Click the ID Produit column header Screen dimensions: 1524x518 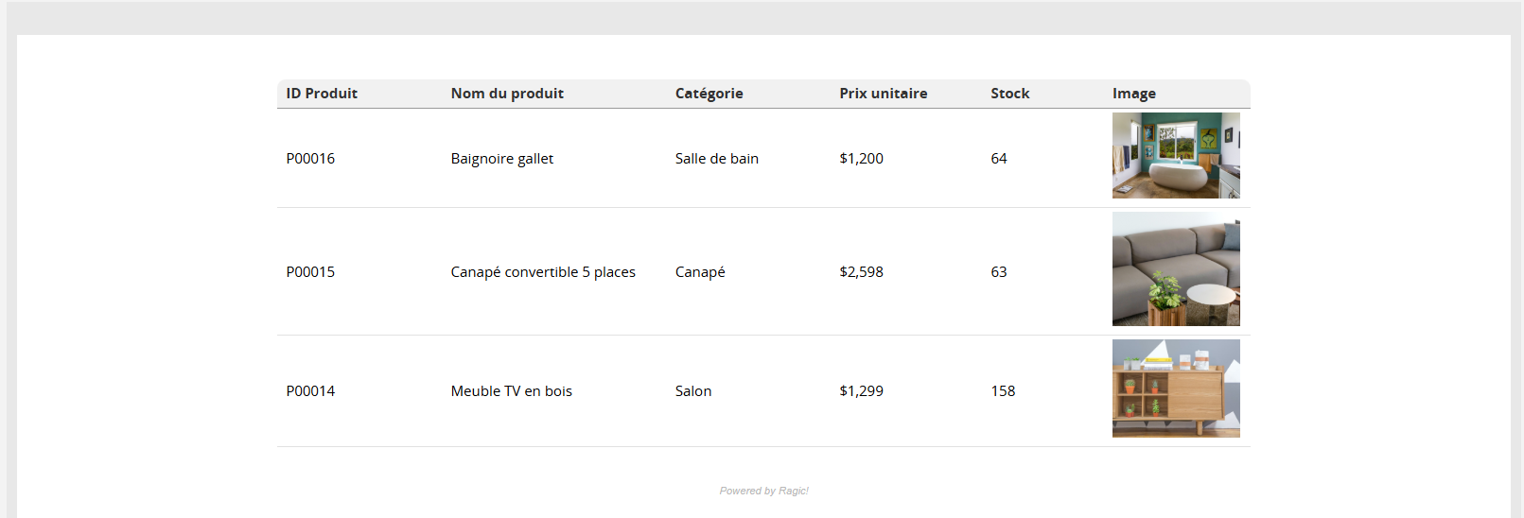click(x=322, y=94)
